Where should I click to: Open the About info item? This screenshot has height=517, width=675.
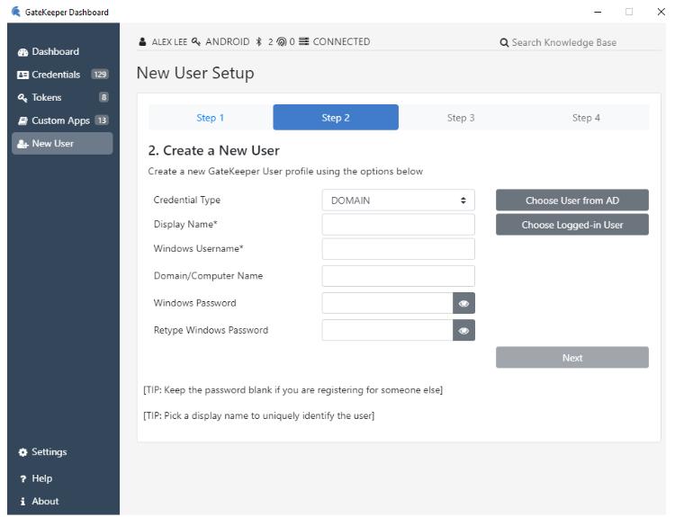click(23, 502)
